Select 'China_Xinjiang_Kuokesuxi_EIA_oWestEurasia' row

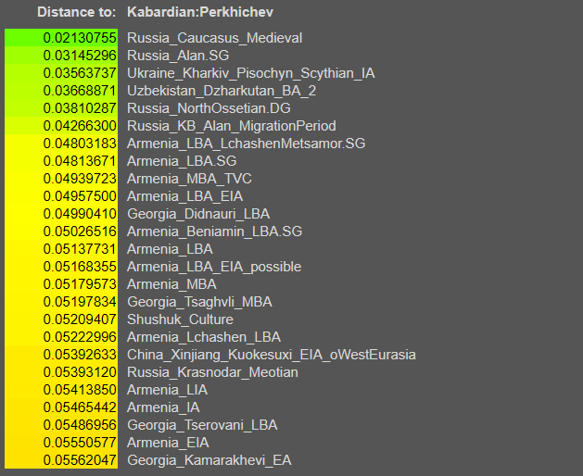click(x=272, y=355)
